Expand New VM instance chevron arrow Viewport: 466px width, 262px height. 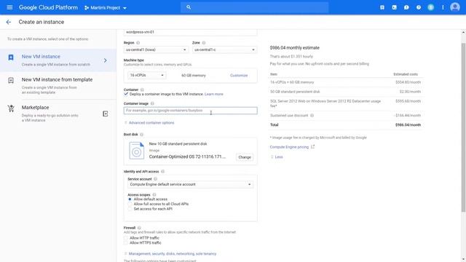tap(105, 60)
